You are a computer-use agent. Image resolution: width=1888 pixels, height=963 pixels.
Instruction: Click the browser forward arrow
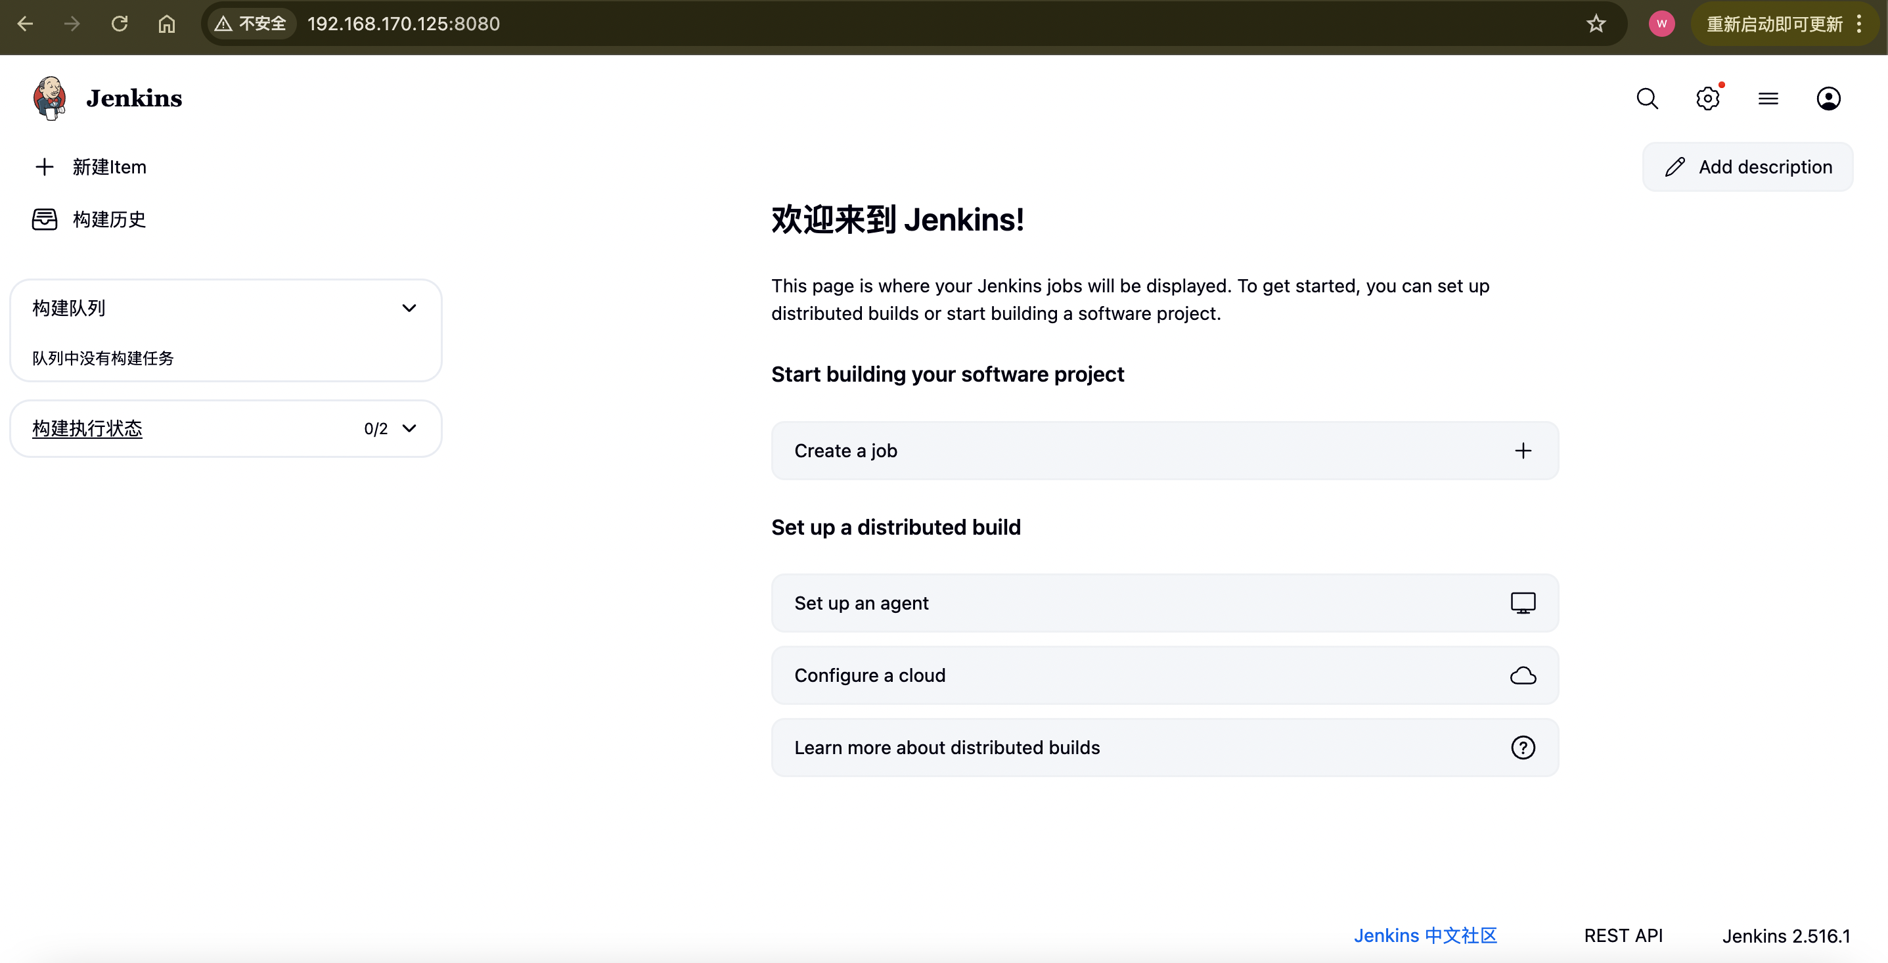pyautogui.click(x=72, y=24)
